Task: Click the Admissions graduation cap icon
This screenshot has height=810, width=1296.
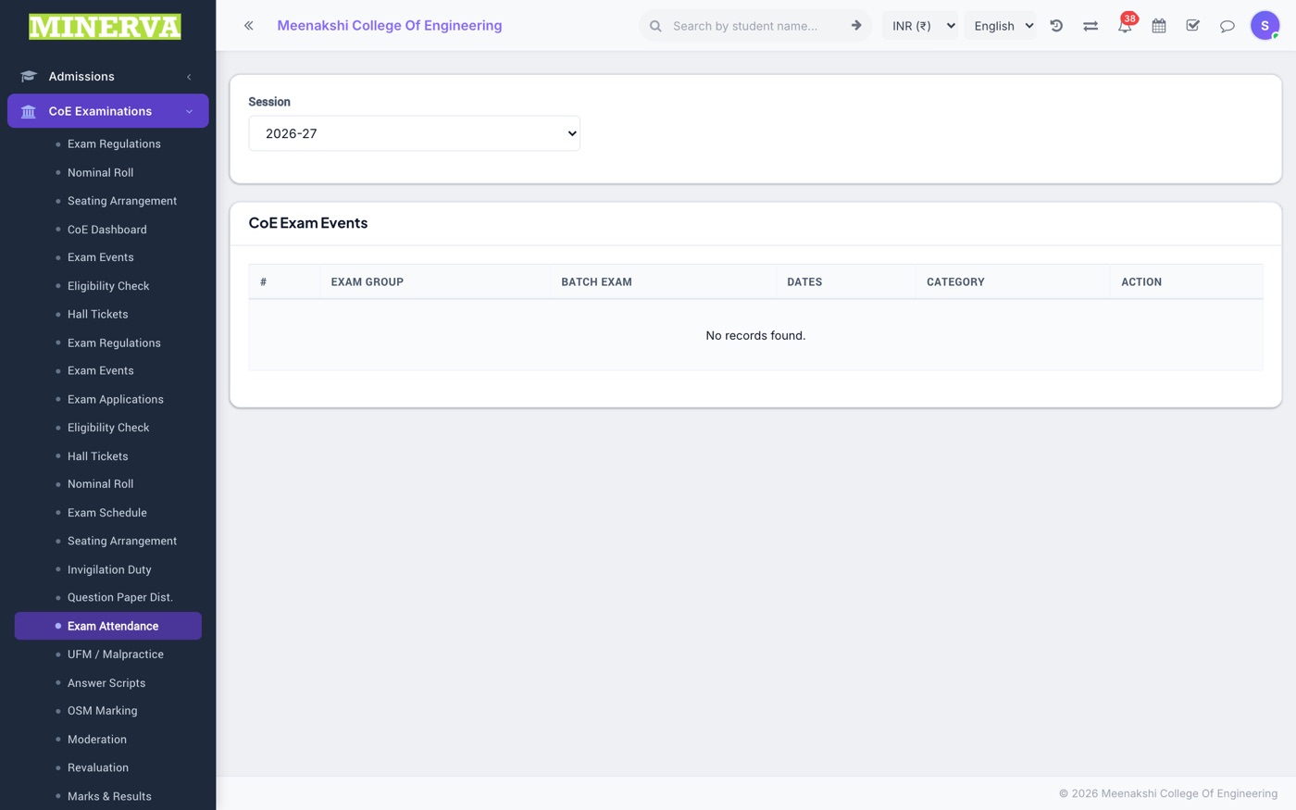Action: [x=29, y=77]
